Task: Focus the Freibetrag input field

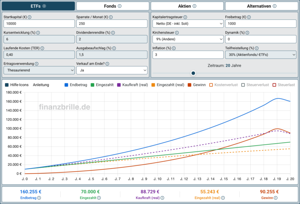Action: (261, 24)
